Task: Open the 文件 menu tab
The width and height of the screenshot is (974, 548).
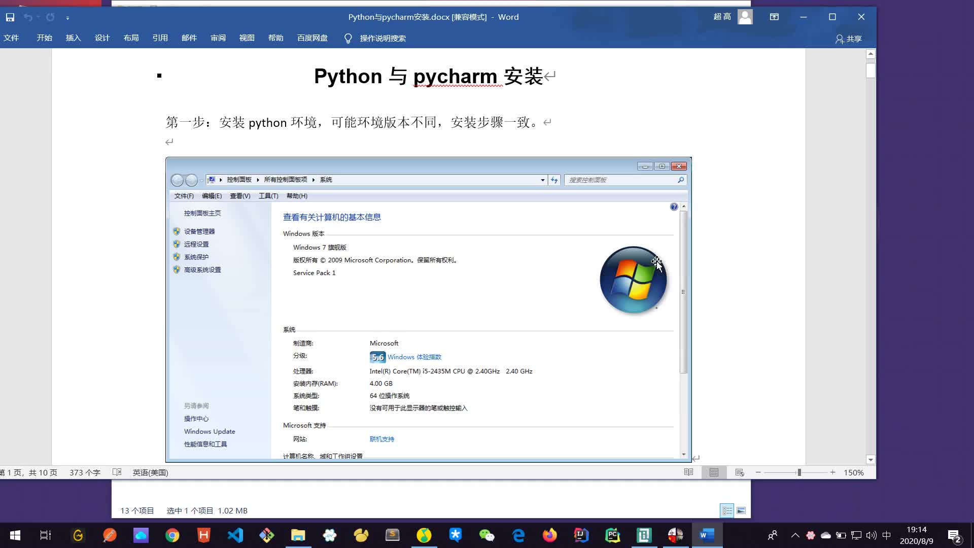Action: click(11, 38)
